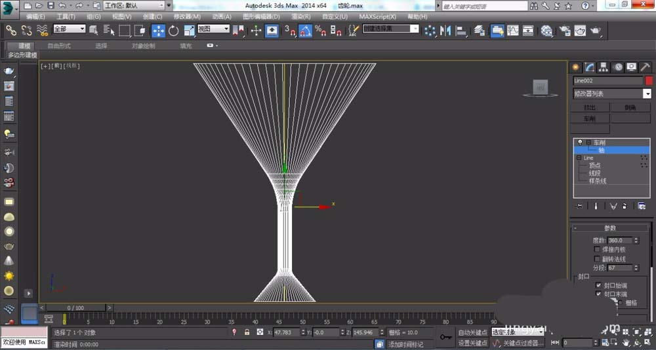The height and width of the screenshot is (350, 656).
Task: Enable the 翻转法线 checkbox
Action: click(x=597, y=258)
